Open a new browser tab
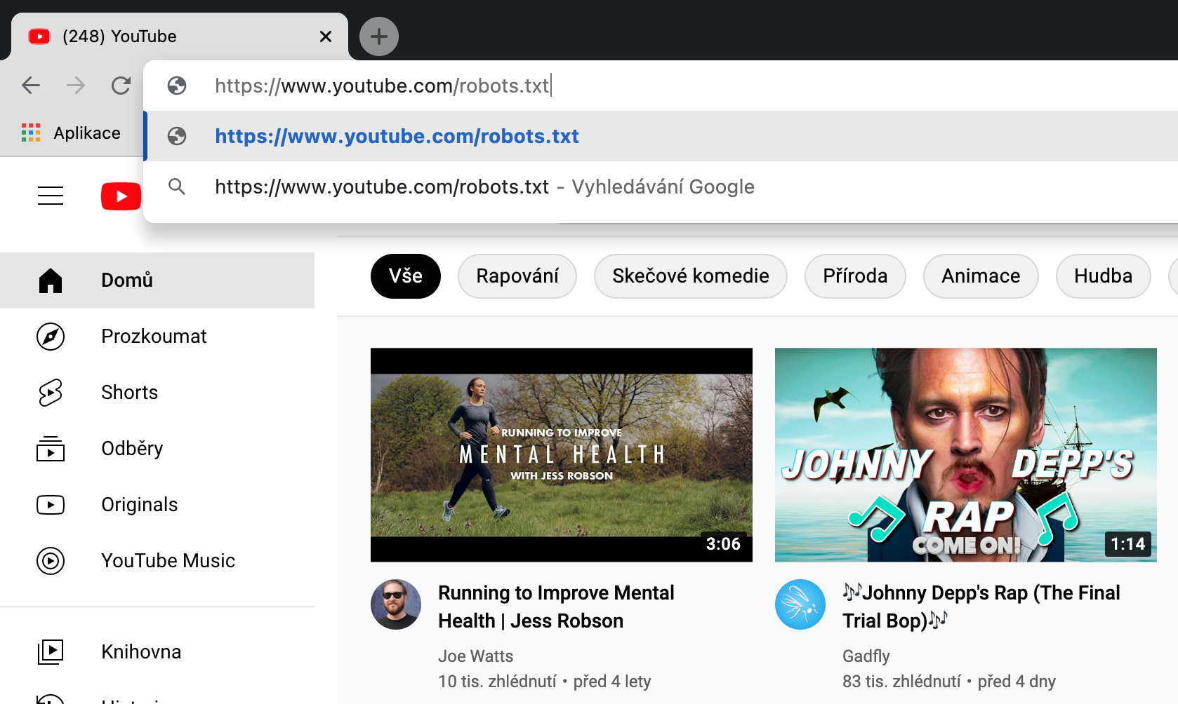 [x=379, y=36]
